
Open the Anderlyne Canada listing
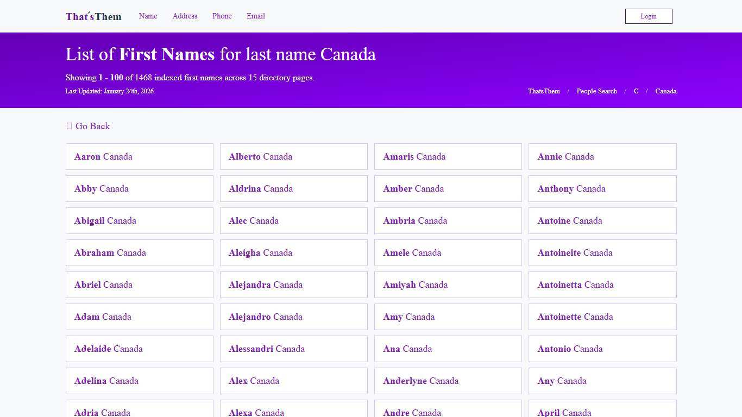(420, 381)
